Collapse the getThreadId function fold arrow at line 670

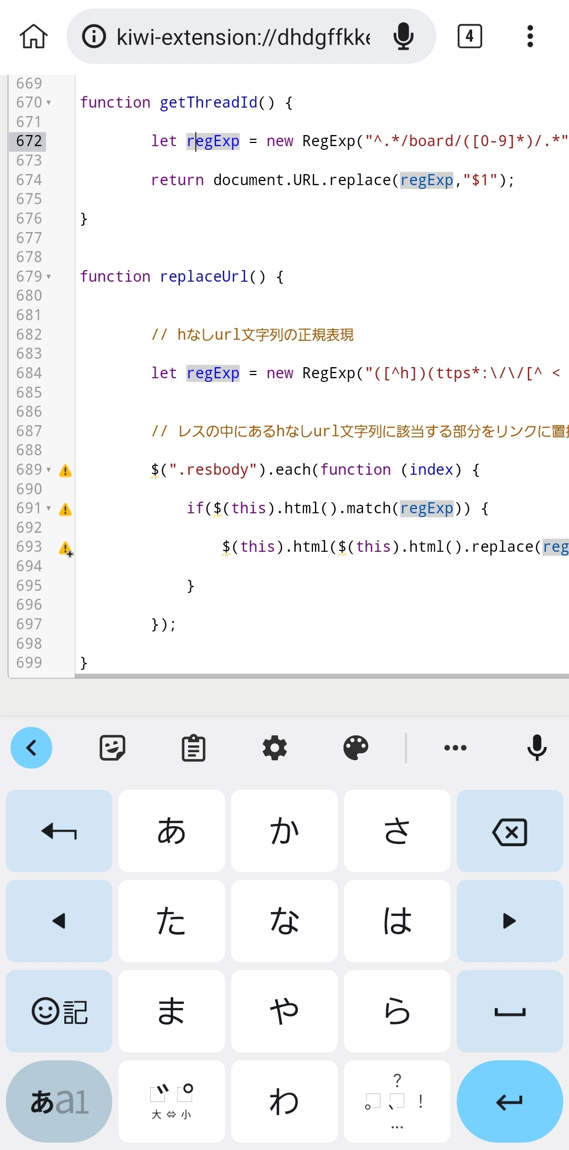48,102
